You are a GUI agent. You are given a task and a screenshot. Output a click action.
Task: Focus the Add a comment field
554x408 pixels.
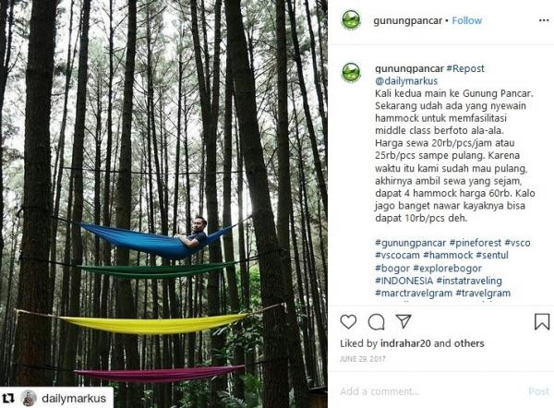click(431, 391)
